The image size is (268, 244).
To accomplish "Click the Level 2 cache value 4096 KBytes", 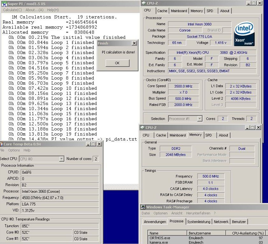I will click(241, 99).
